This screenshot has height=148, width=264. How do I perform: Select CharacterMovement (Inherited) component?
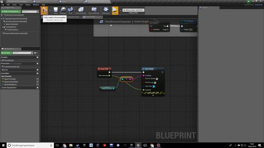[16, 33]
